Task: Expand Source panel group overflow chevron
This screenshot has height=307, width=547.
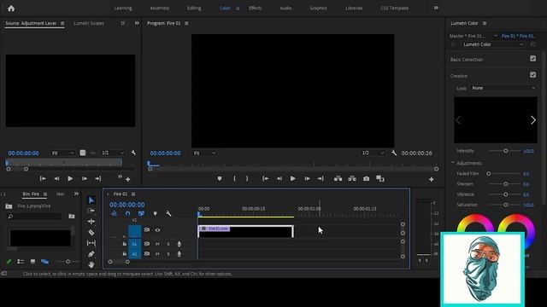Action: (137, 23)
